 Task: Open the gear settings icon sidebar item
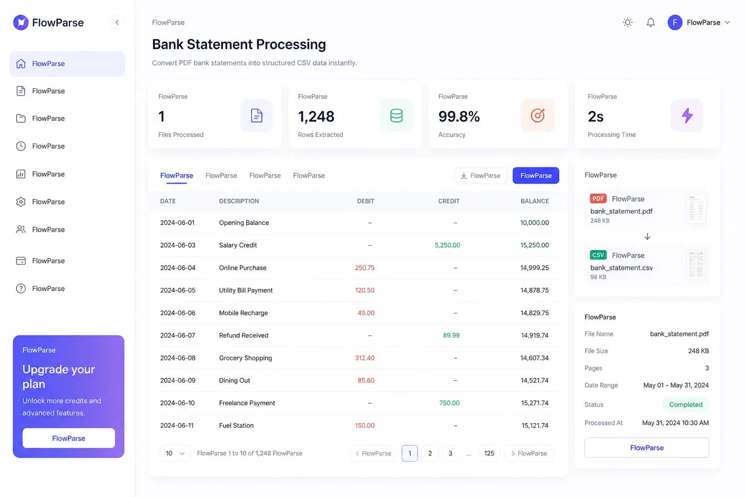click(x=21, y=201)
